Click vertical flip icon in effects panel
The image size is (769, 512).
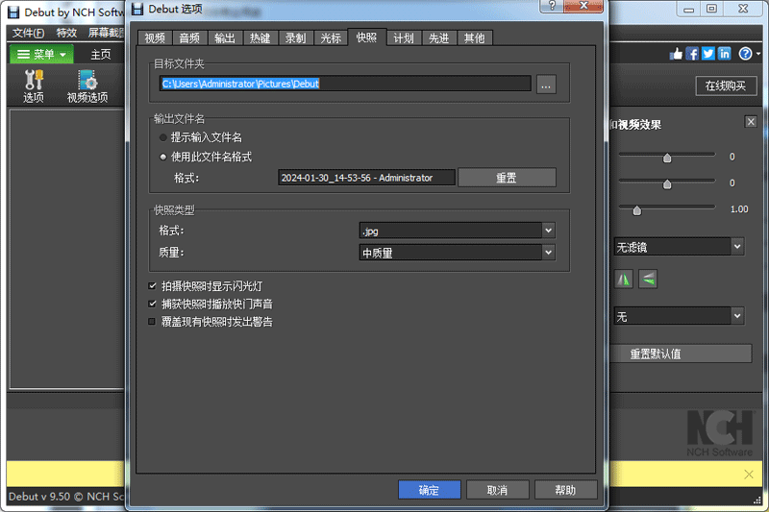pos(648,280)
